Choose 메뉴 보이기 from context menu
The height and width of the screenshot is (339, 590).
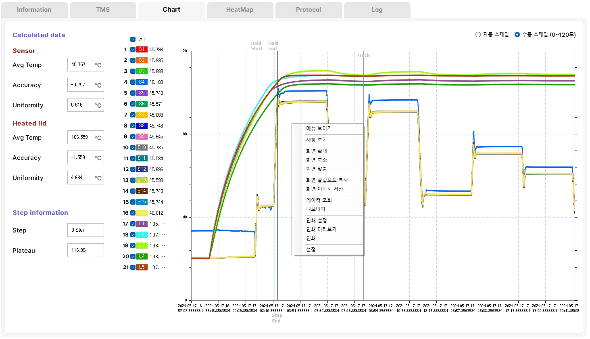pyautogui.click(x=328, y=129)
